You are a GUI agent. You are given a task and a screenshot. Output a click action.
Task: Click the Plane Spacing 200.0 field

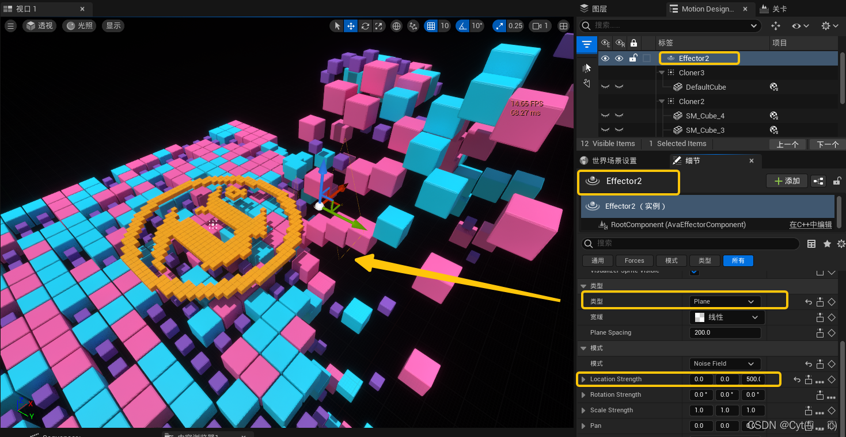(725, 332)
